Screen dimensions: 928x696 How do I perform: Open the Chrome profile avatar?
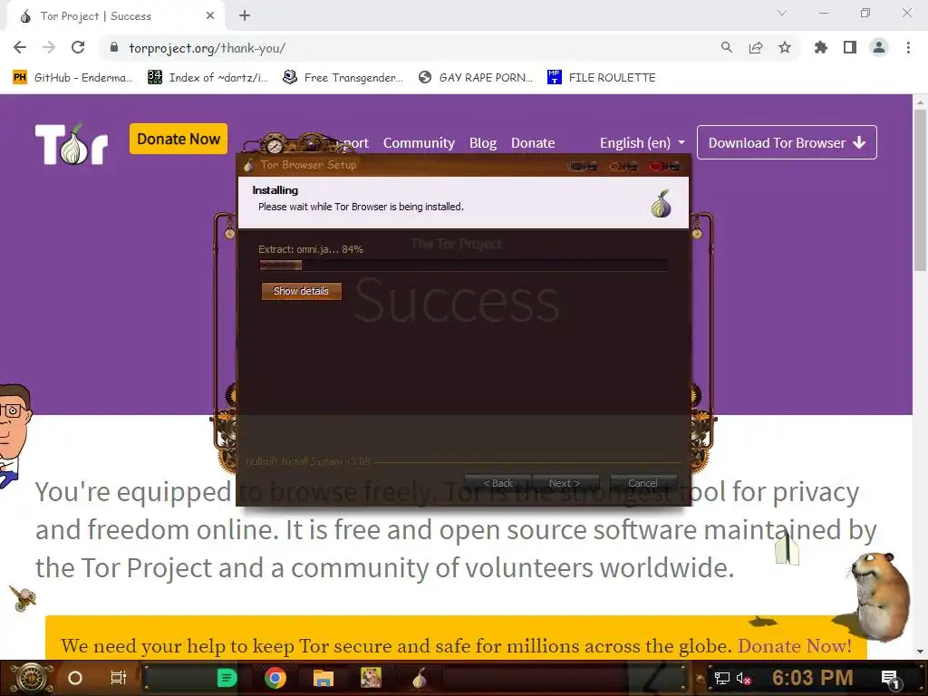point(879,47)
